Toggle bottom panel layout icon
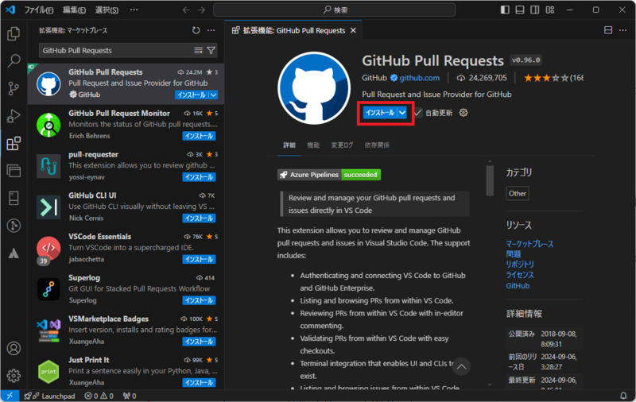Viewport: 636px width, 402px height. (520, 10)
